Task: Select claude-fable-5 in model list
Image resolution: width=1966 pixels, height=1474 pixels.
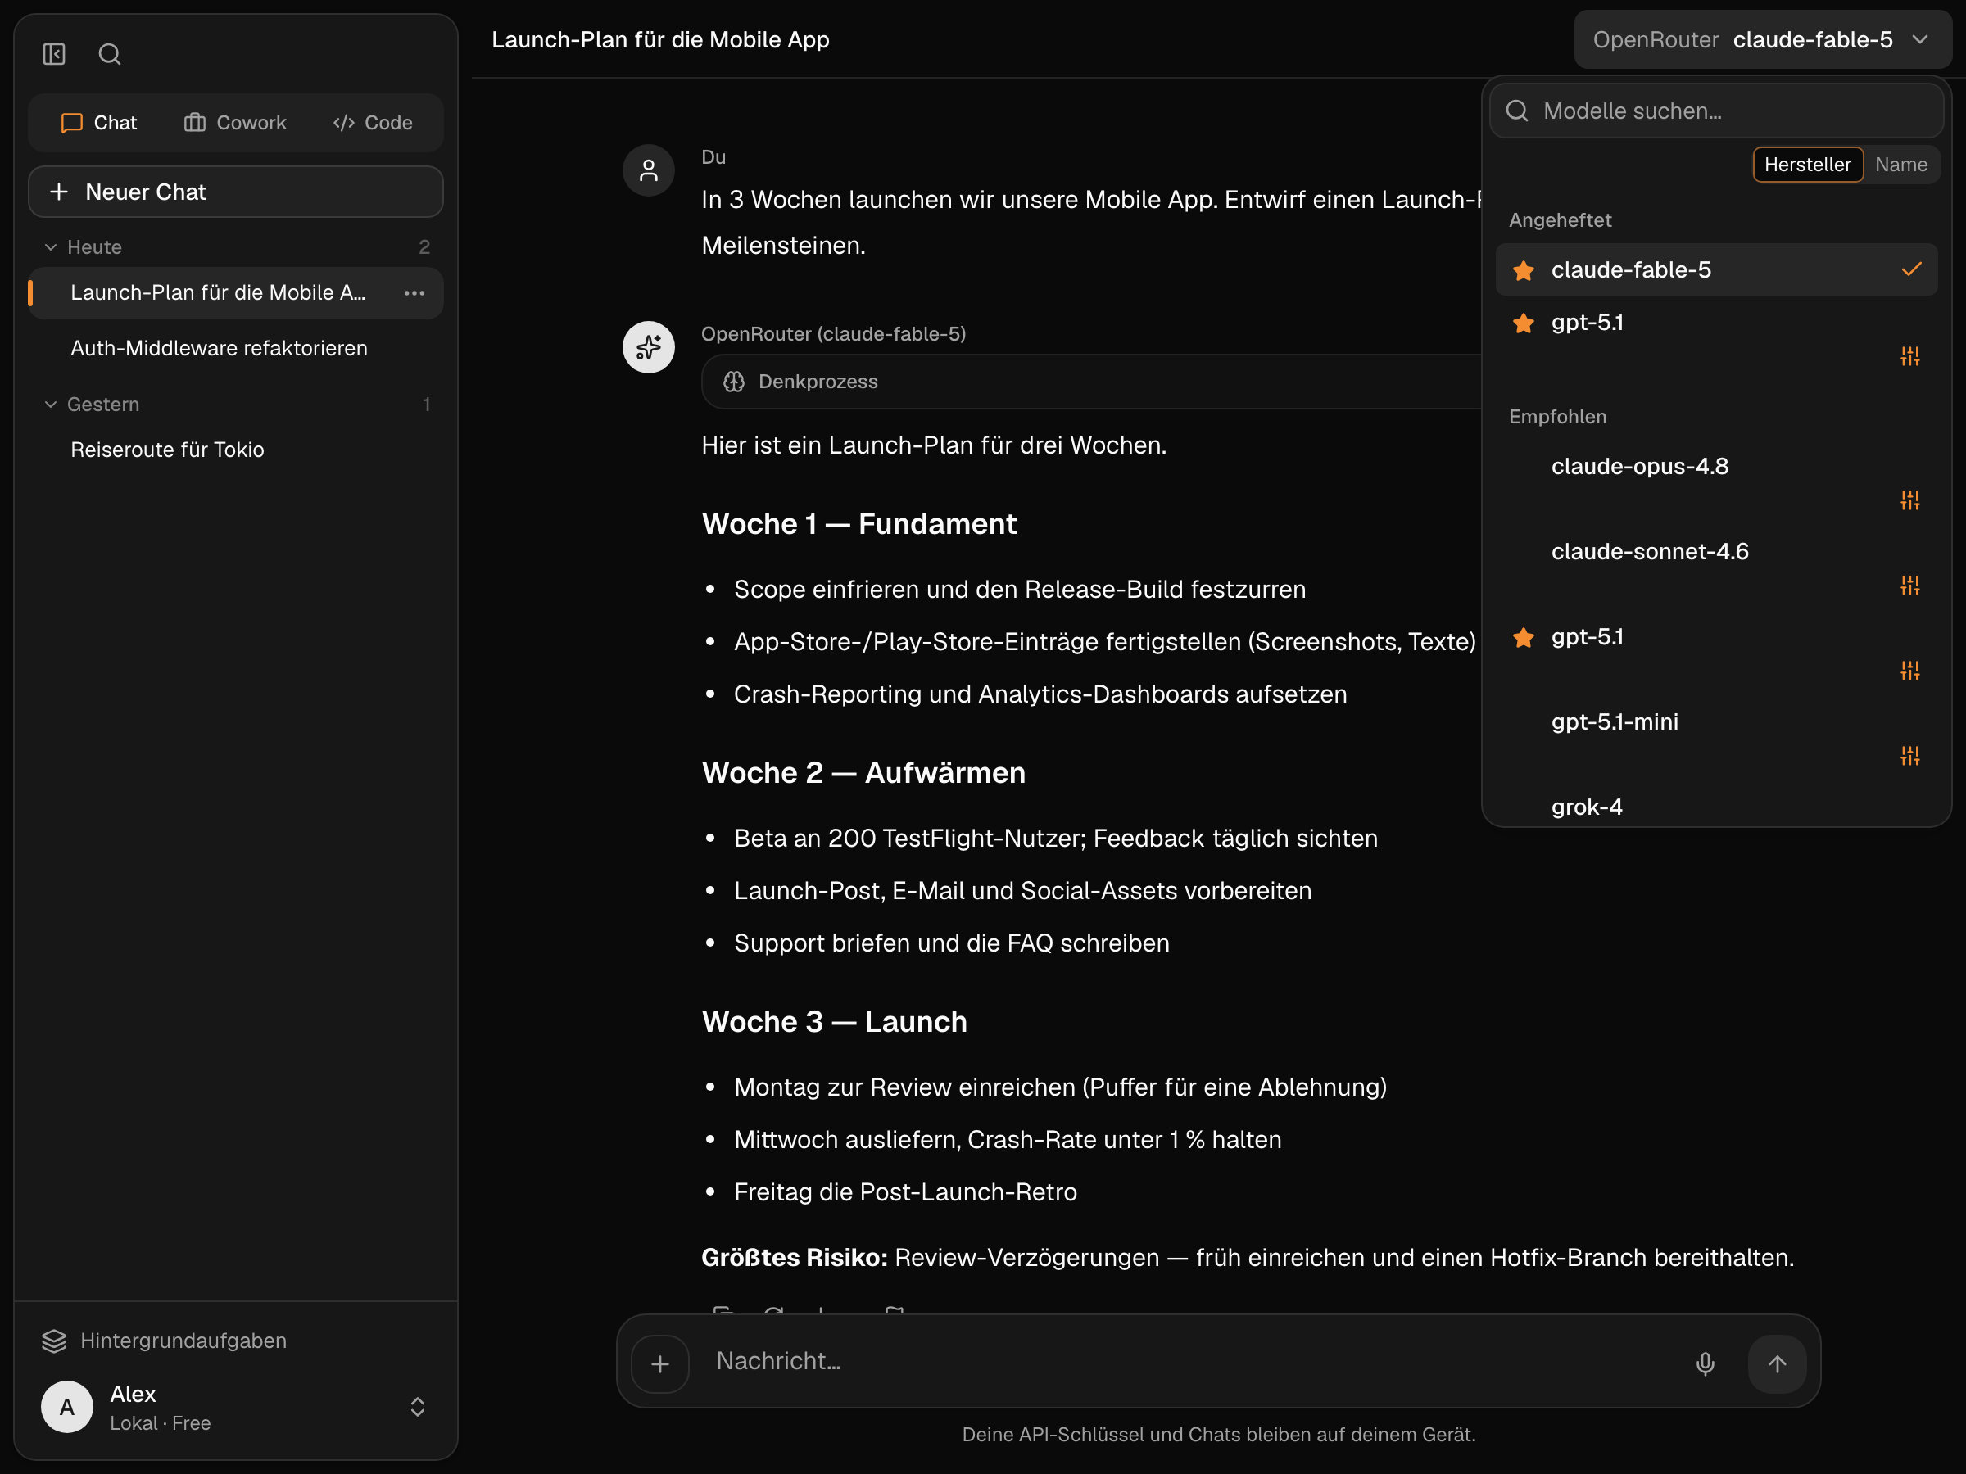Action: 1716,270
